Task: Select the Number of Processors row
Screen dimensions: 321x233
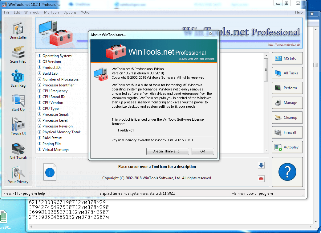Action: [59, 79]
